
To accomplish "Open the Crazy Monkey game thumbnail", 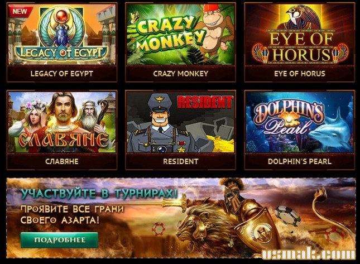I will click(x=181, y=34).
